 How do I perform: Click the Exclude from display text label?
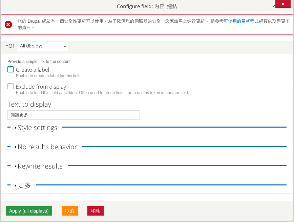tap(41, 87)
